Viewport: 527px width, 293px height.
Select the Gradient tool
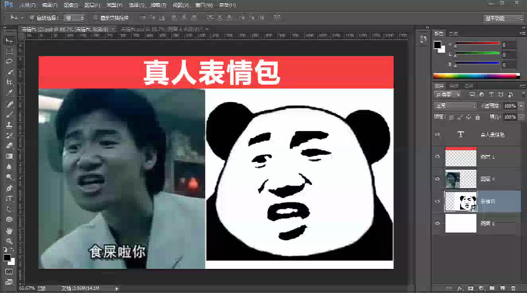click(9, 156)
